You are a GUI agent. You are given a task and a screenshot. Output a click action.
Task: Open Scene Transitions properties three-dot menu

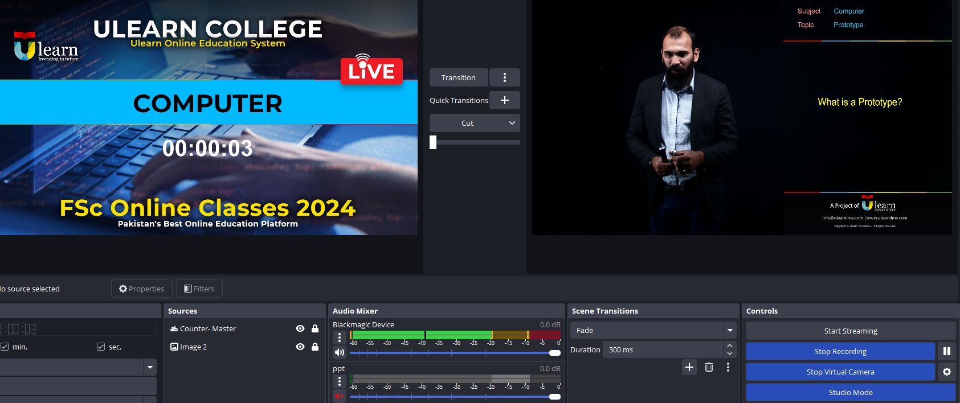click(x=728, y=367)
